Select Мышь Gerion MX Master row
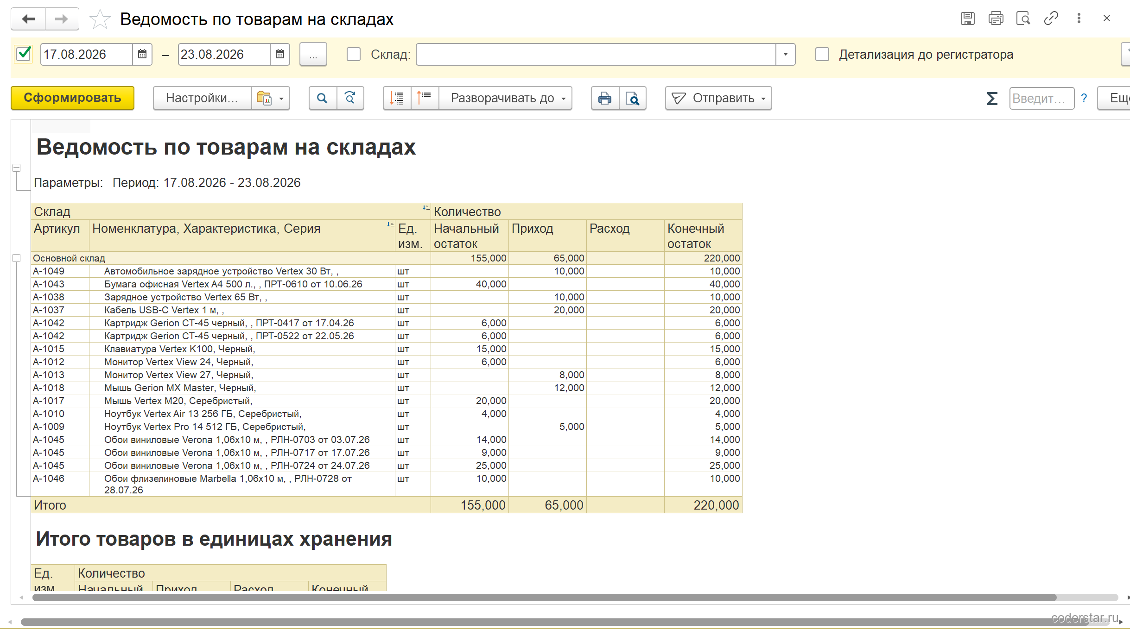 386,388
